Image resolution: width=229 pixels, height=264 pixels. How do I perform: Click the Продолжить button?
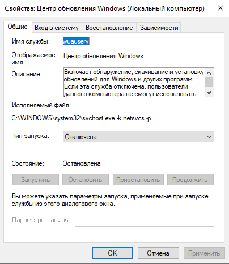tap(190, 180)
